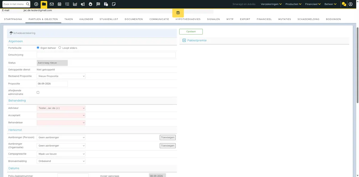Open the Adviseur dropdown

coord(61,108)
